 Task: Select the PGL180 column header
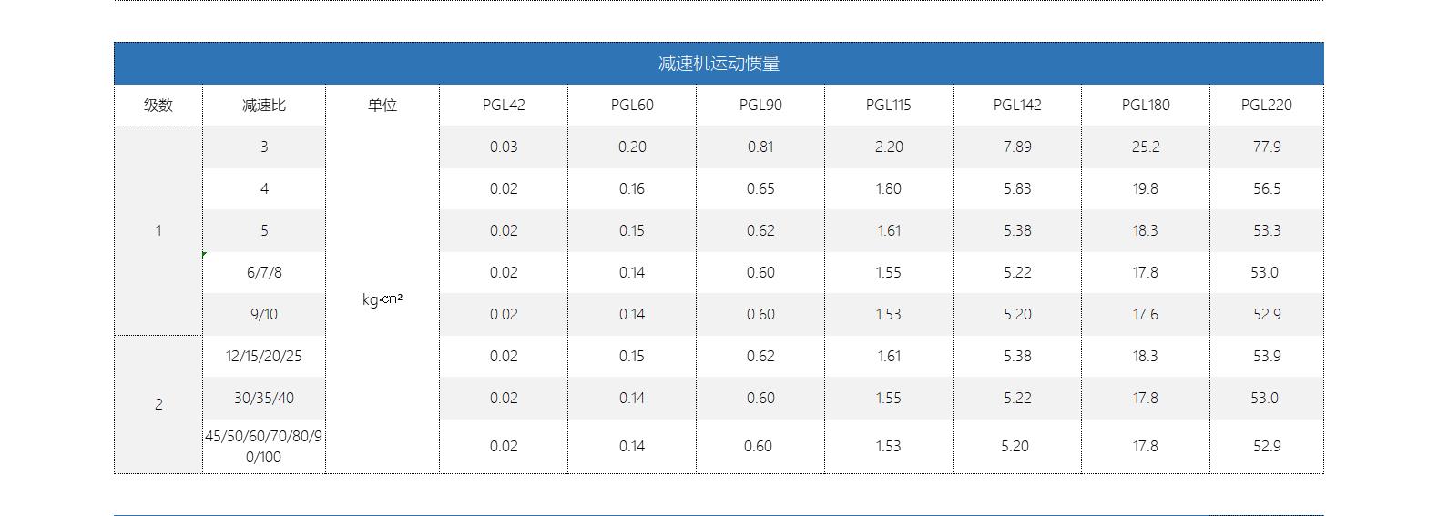pyautogui.click(x=1146, y=105)
